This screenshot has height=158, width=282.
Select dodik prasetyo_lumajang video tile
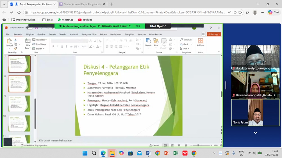coord(255,58)
